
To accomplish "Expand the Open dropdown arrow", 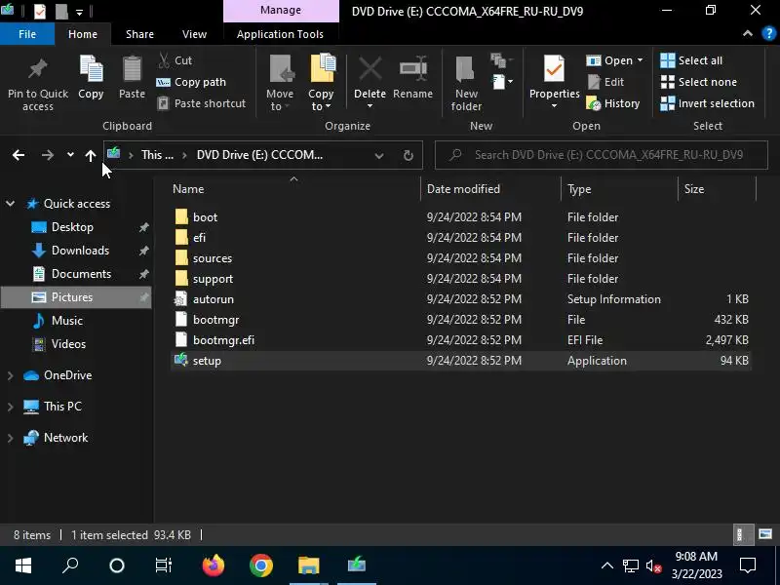I will [x=640, y=60].
